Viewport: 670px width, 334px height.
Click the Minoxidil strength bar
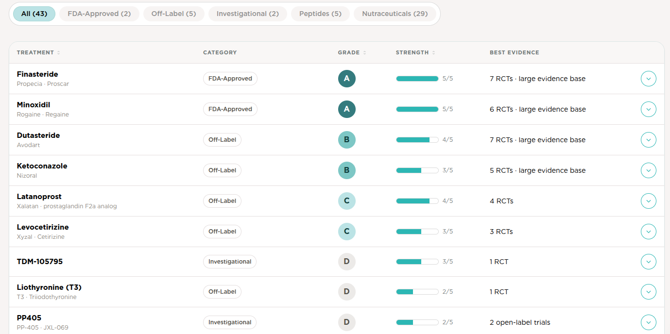coord(417,109)
